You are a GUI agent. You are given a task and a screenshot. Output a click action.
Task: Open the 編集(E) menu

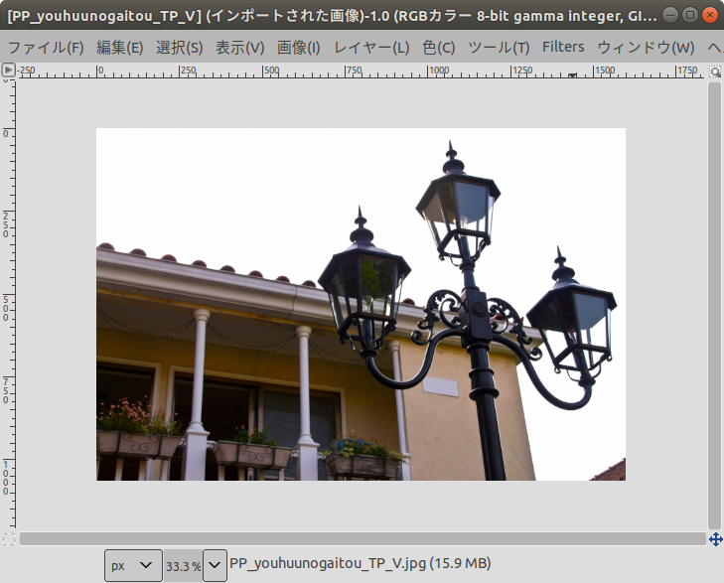click(120, 47)
